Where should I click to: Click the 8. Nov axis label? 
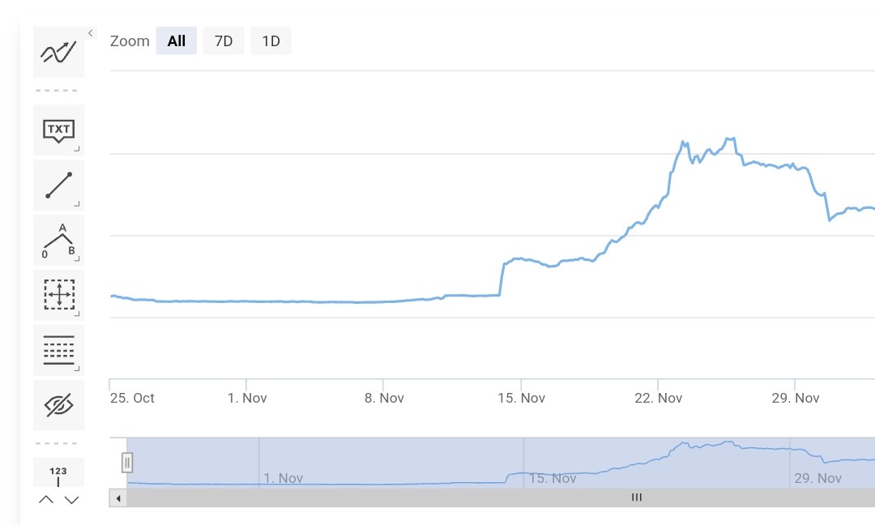tap(384, 398)
